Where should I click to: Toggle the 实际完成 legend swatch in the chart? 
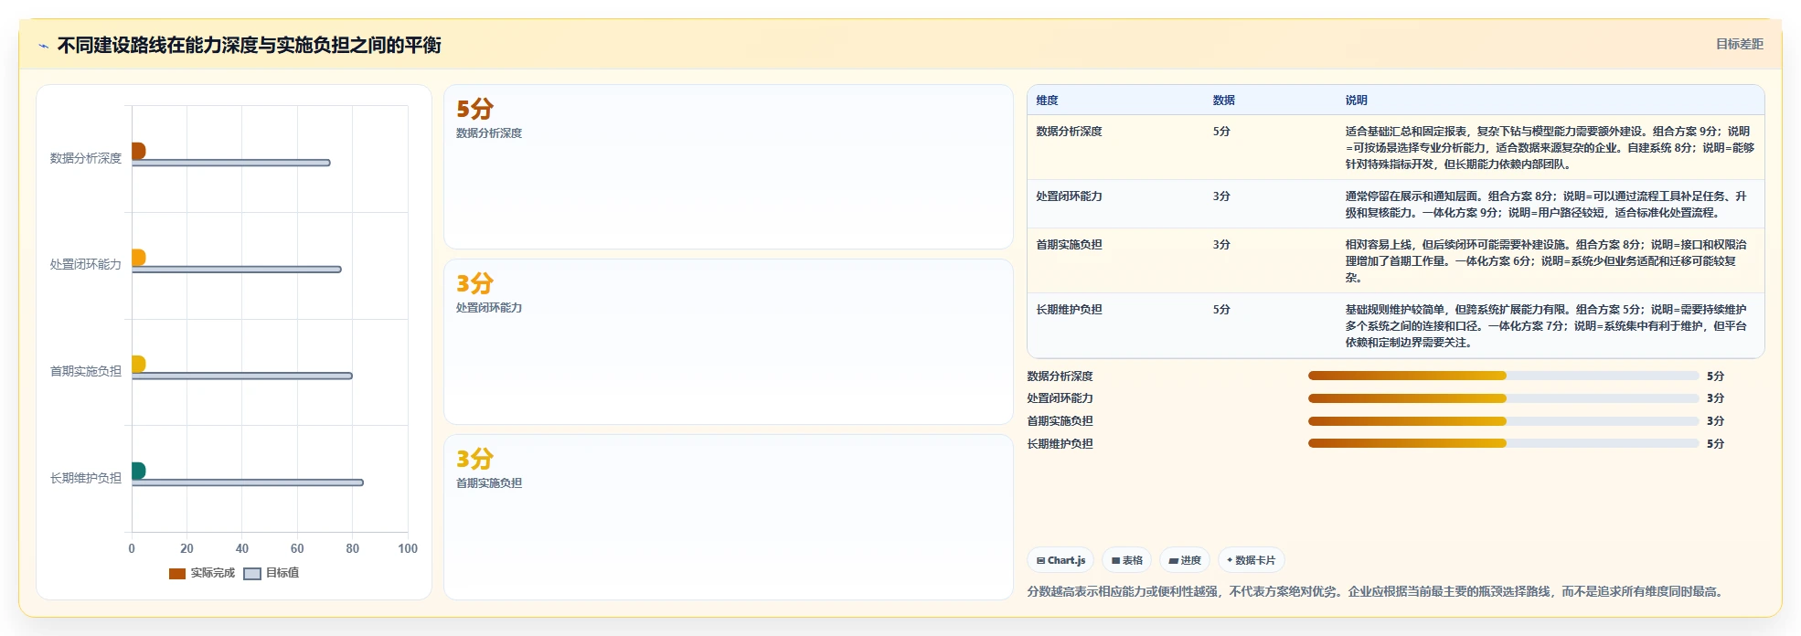pyautogui.click(x=177, y=574)
